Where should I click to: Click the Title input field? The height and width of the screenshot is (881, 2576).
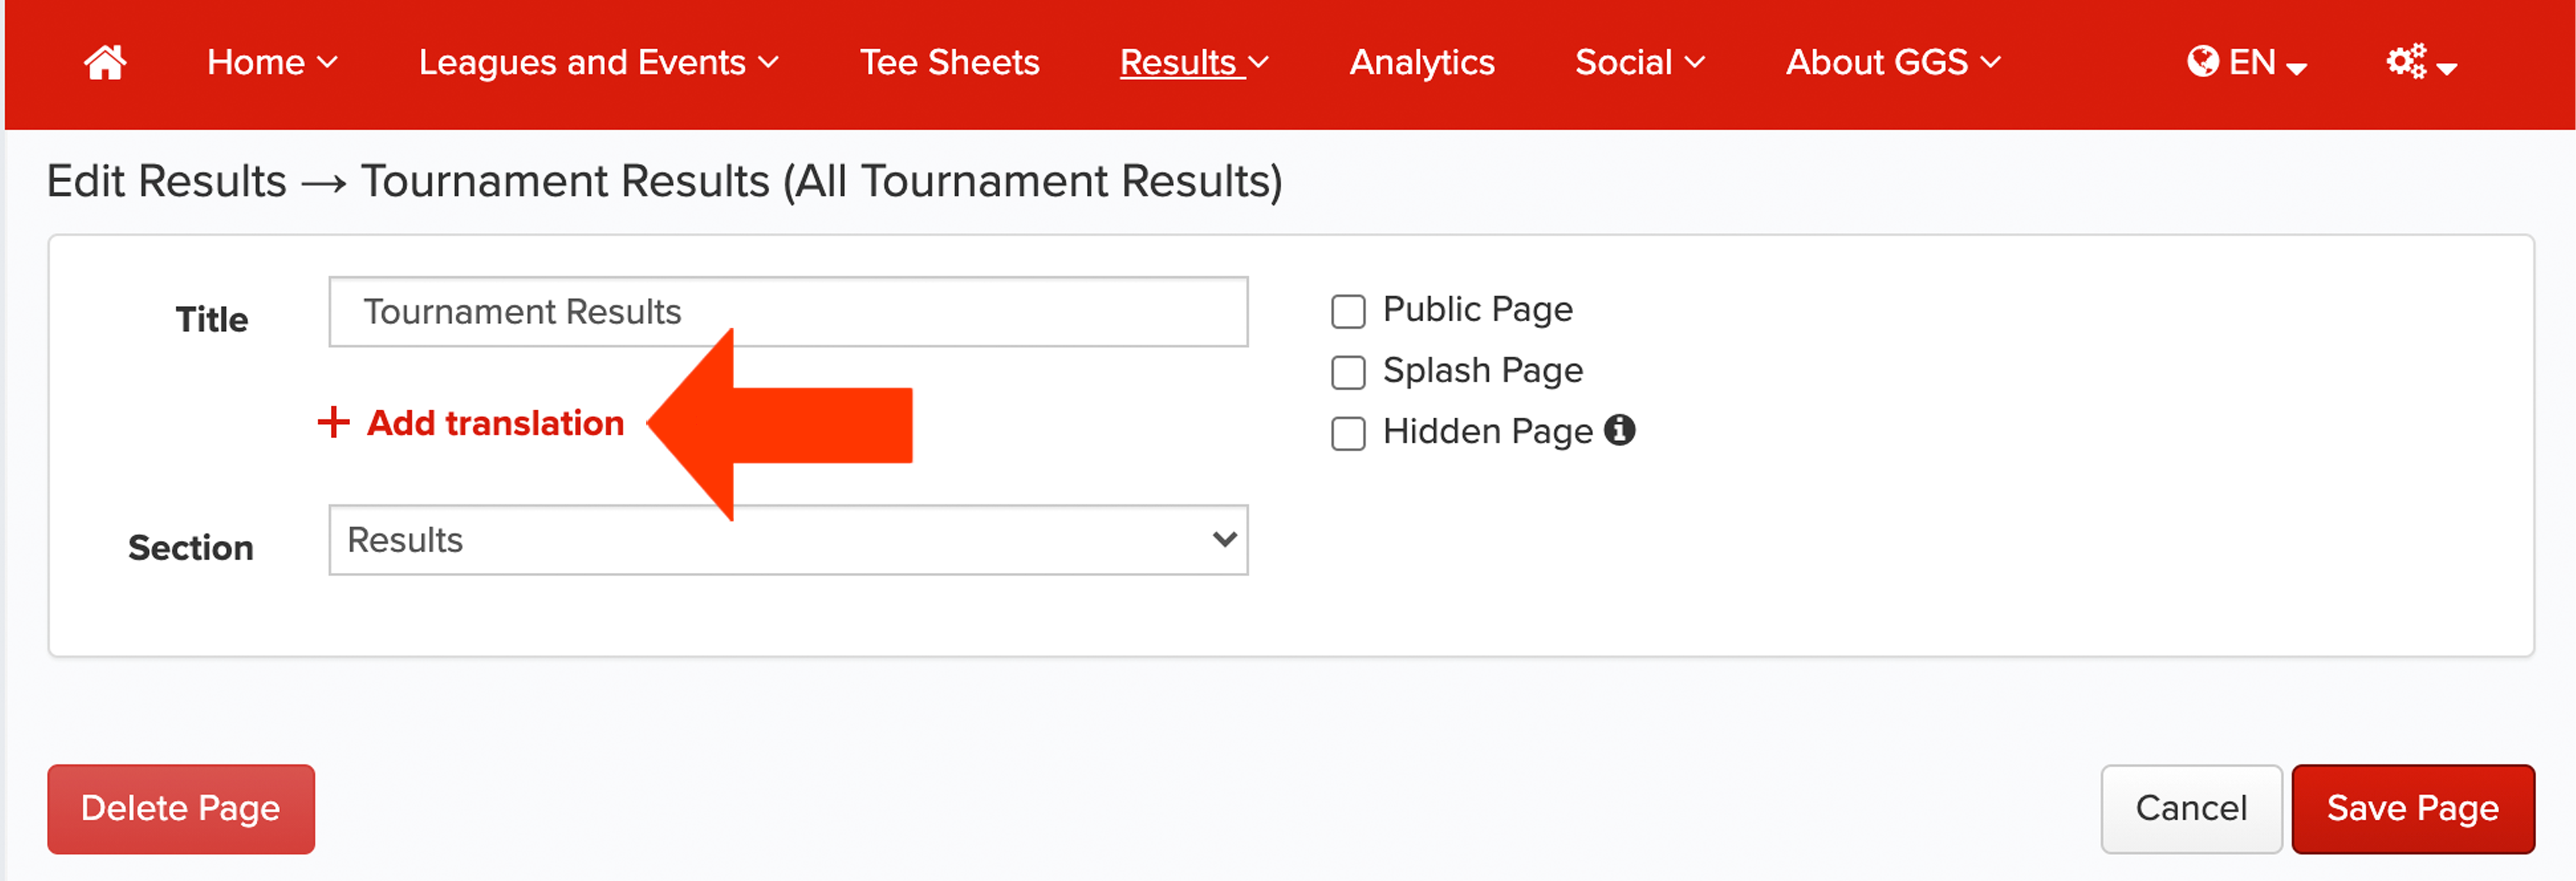click(788, 312)
